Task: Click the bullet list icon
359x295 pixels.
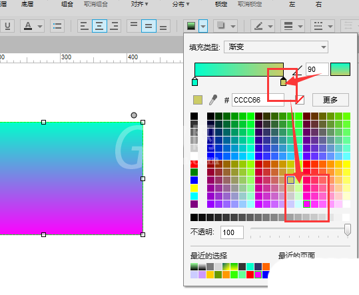Action: coord(57,26)
